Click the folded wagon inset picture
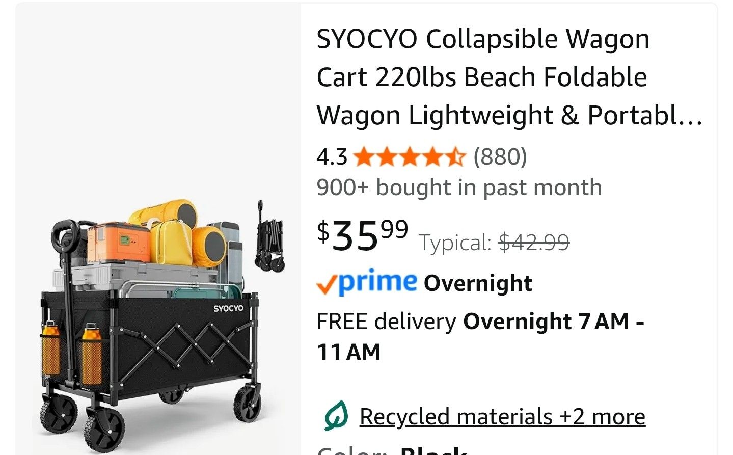 pos(268,238)
